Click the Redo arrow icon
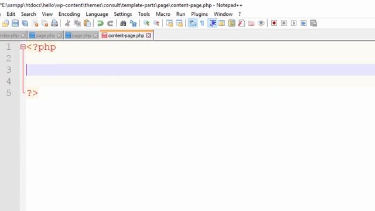The height and width of the screenshot is (211, 375). pos(110,23)
